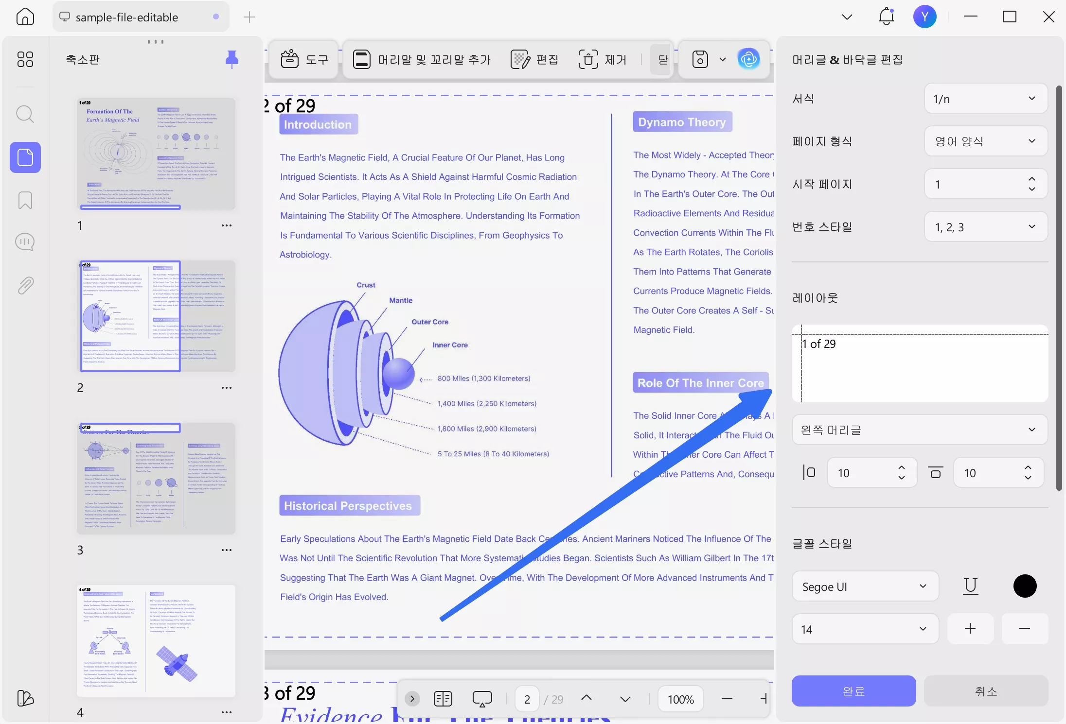The height and width of the screenshot is (724, 1066).
Task: Toggle underline font style
Action: click(970, 586)
